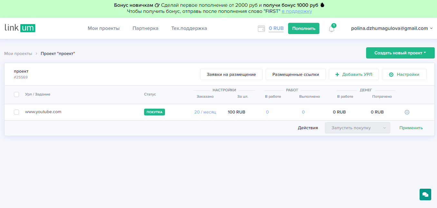Click the В работе count 0 link
437x208 pixels.
click(x=267, y=112)
